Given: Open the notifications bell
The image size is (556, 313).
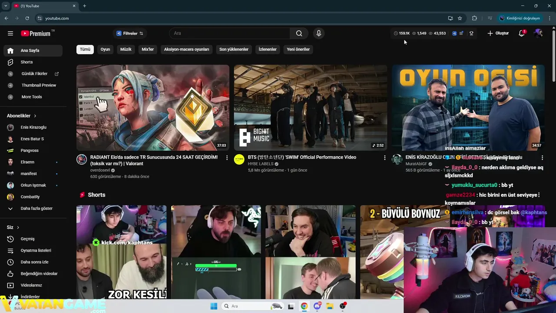Looking at the screenshot, I should click(x=522, y=33).
